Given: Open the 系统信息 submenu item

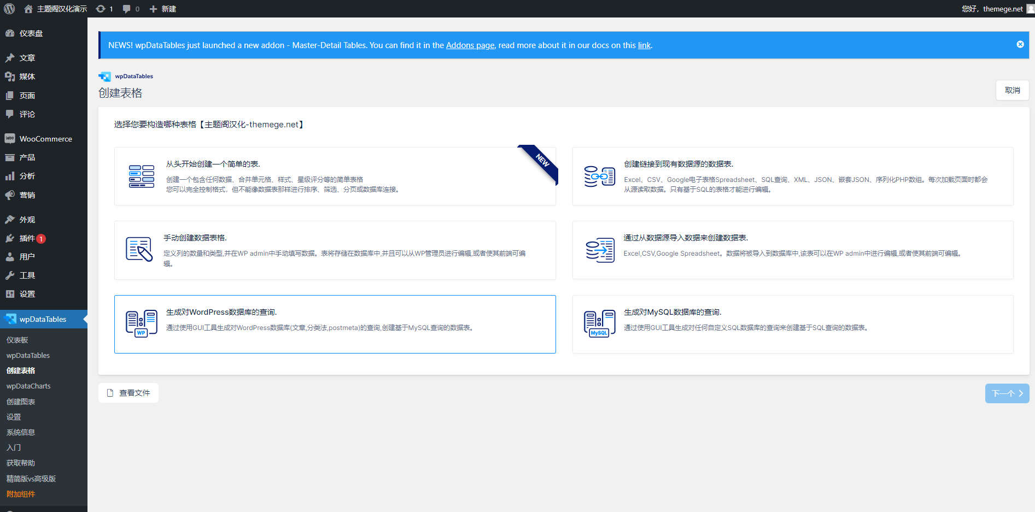Looking at the screenshot, I should pyautogui.click(x=21, y=432).
